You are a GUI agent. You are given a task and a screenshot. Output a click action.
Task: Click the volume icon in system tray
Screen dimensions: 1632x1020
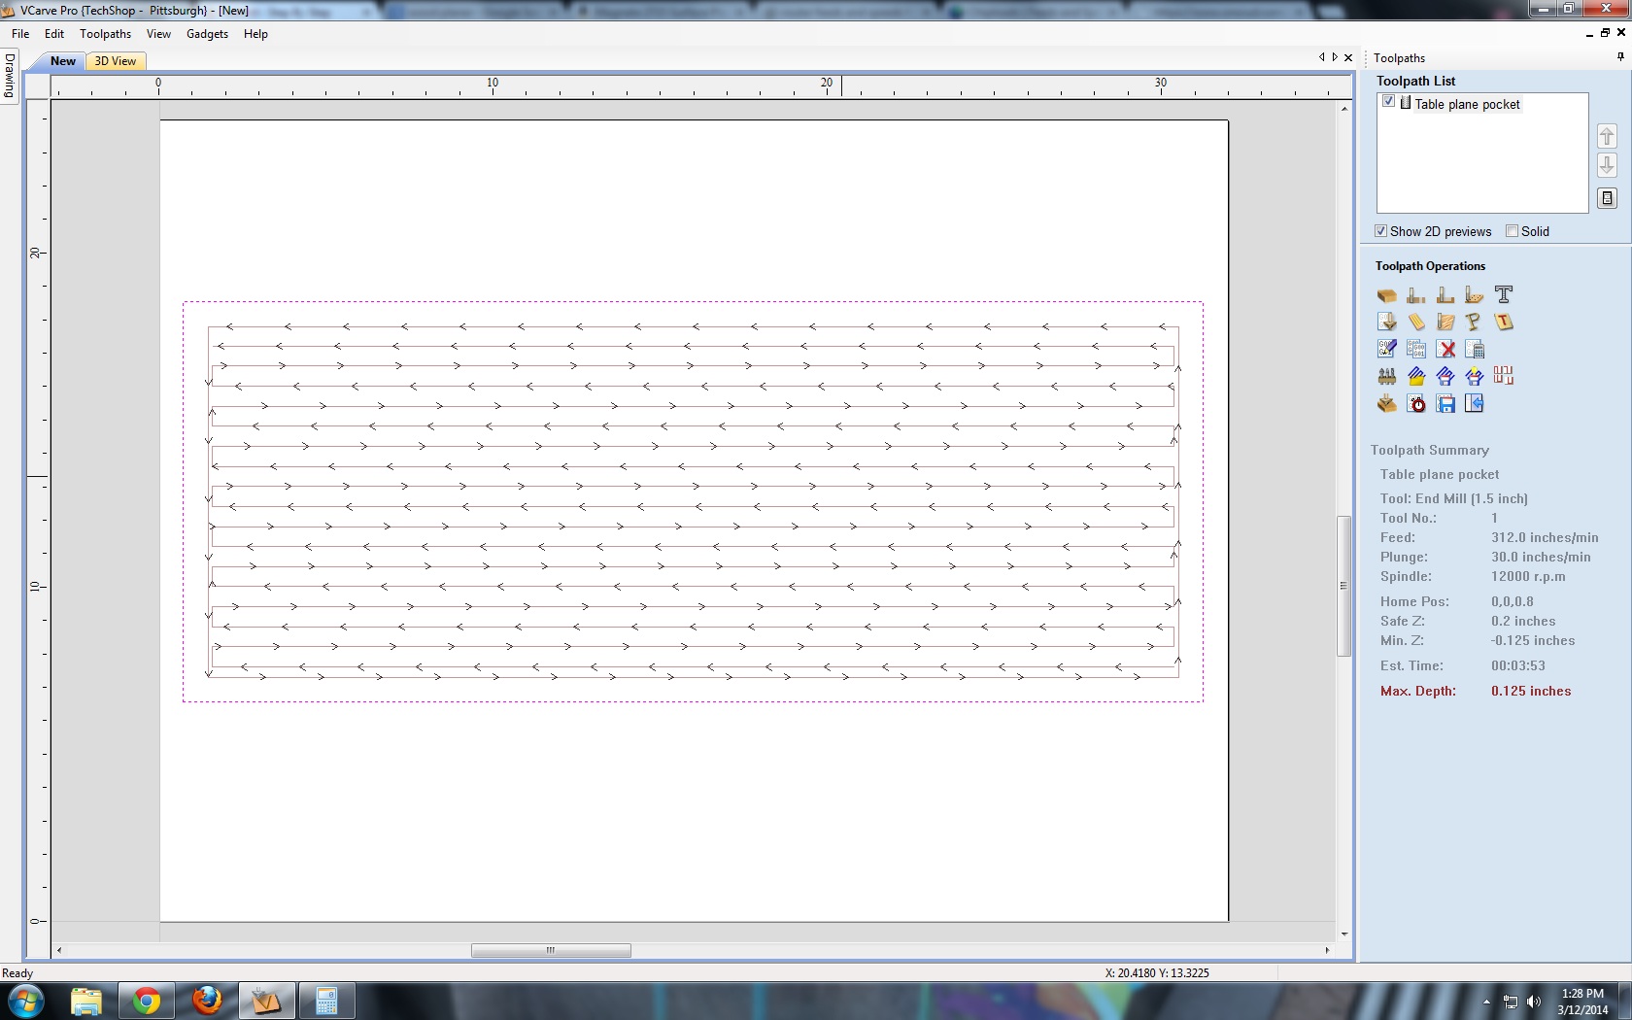point(1534,1002)
